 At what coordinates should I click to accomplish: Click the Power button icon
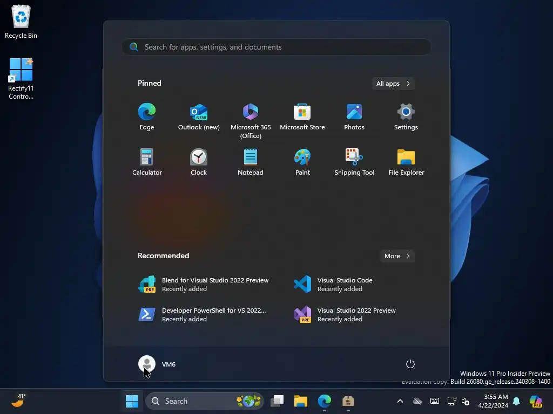tap(410, 364)
